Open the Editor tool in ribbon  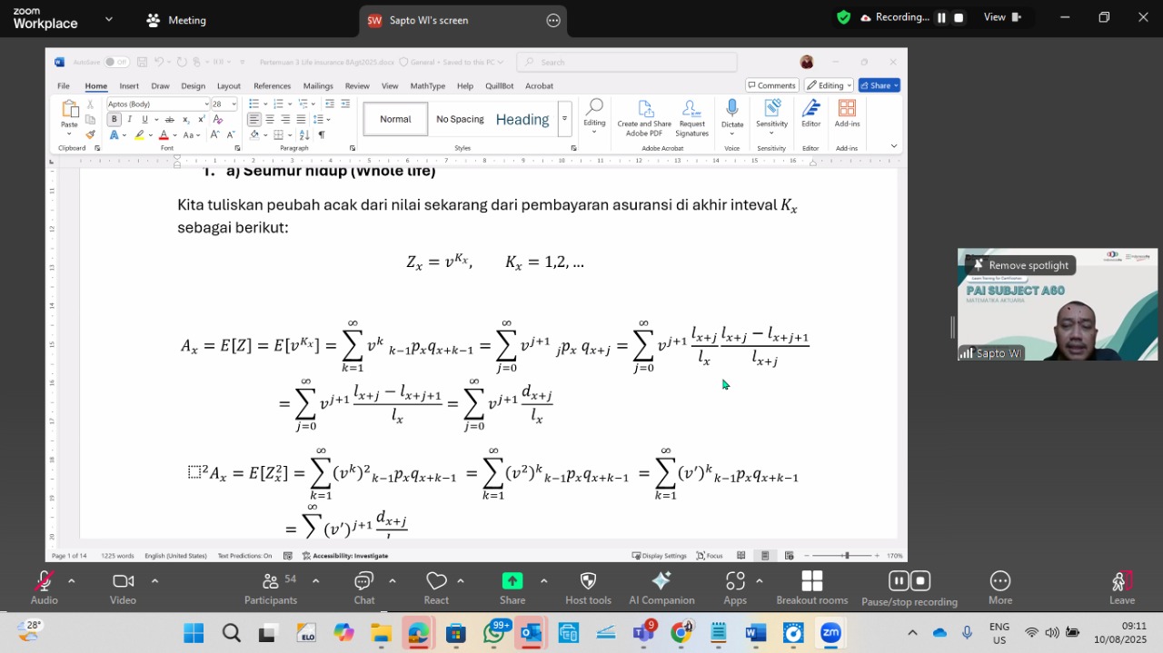click(810, 114)
